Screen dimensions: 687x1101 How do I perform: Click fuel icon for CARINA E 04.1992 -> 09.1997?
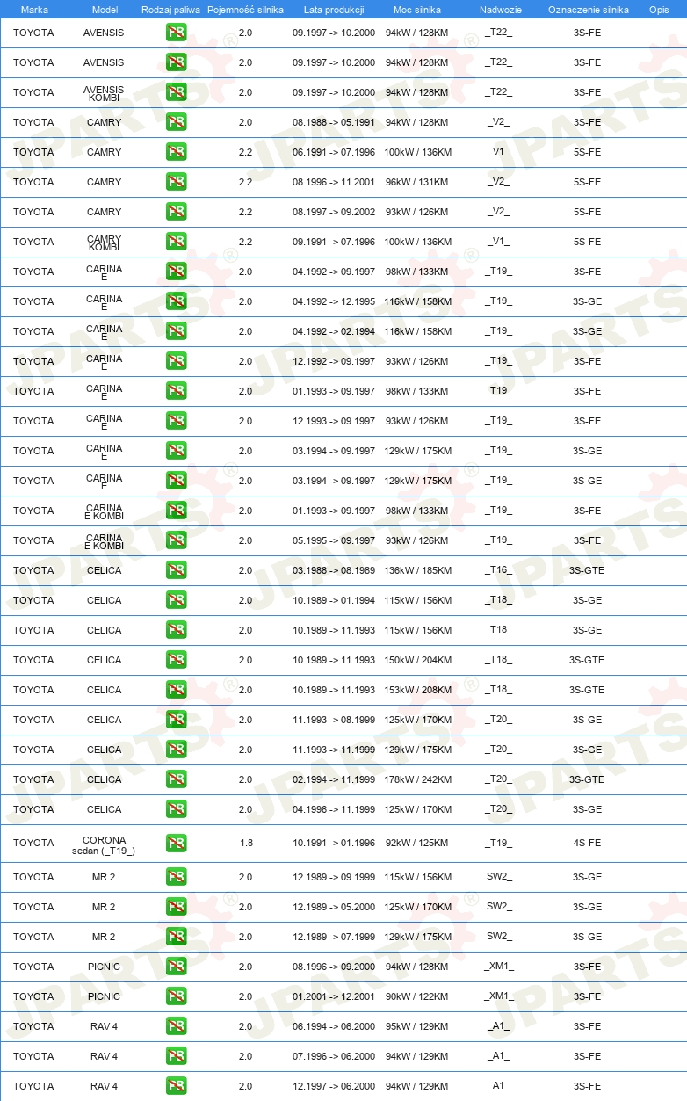[x=177, y=272]
